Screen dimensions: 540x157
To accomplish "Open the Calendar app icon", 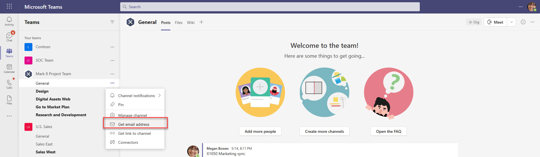I will pyautogui.click(x=9, y=68).
